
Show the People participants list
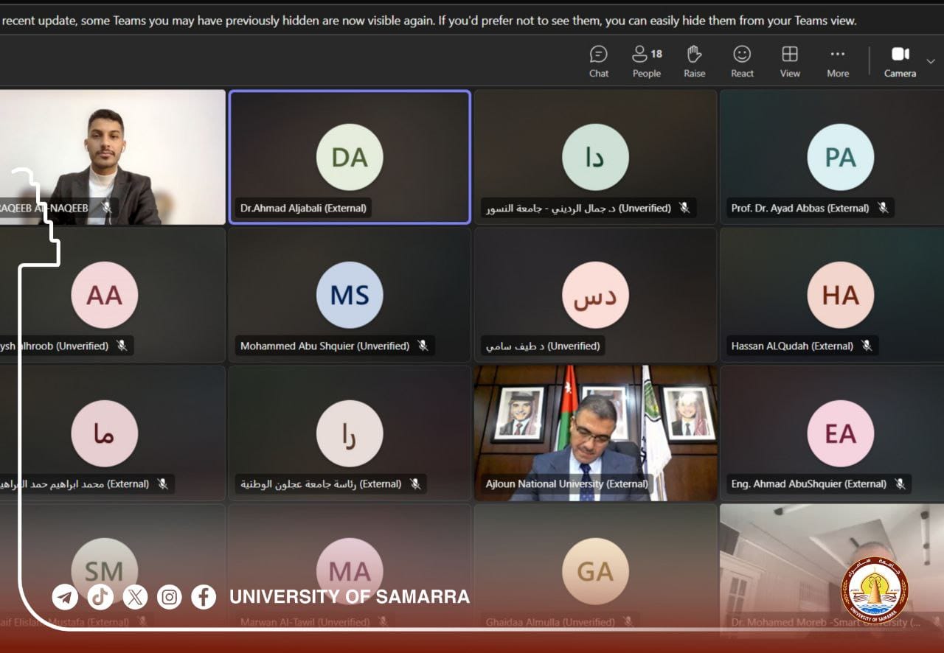pos(646,61)
